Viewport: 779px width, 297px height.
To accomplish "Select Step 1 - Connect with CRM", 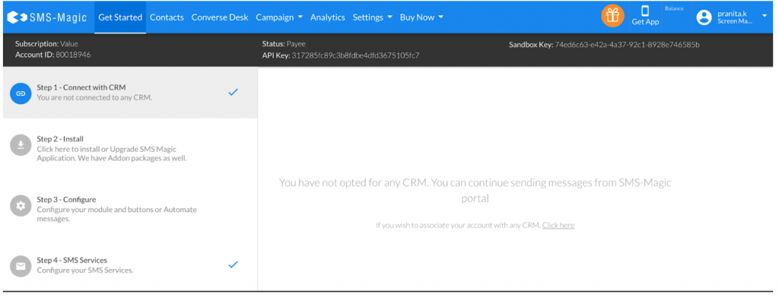I will [x=130, y=93].
